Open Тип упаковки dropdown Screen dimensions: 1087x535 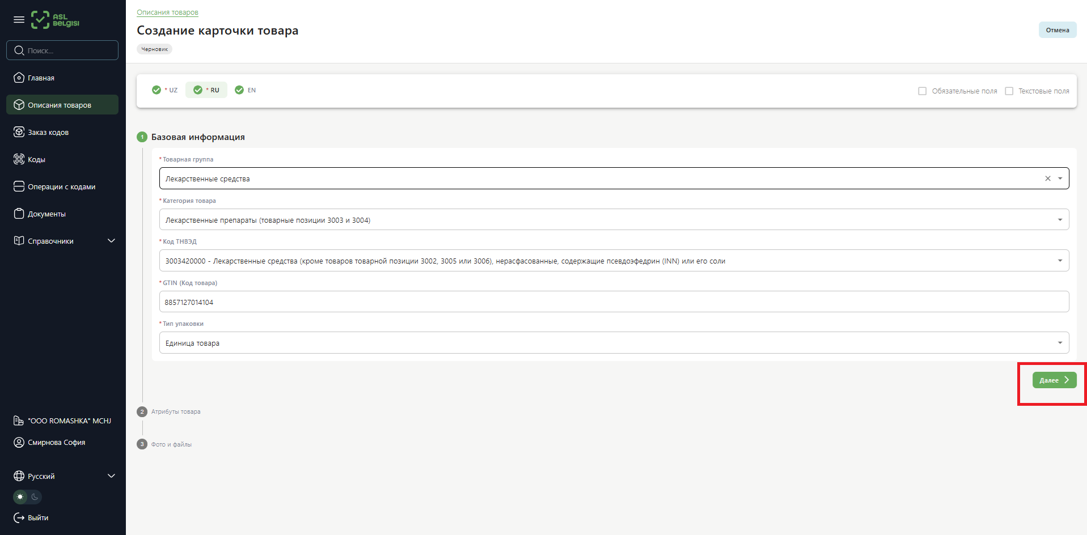(614, 343)
